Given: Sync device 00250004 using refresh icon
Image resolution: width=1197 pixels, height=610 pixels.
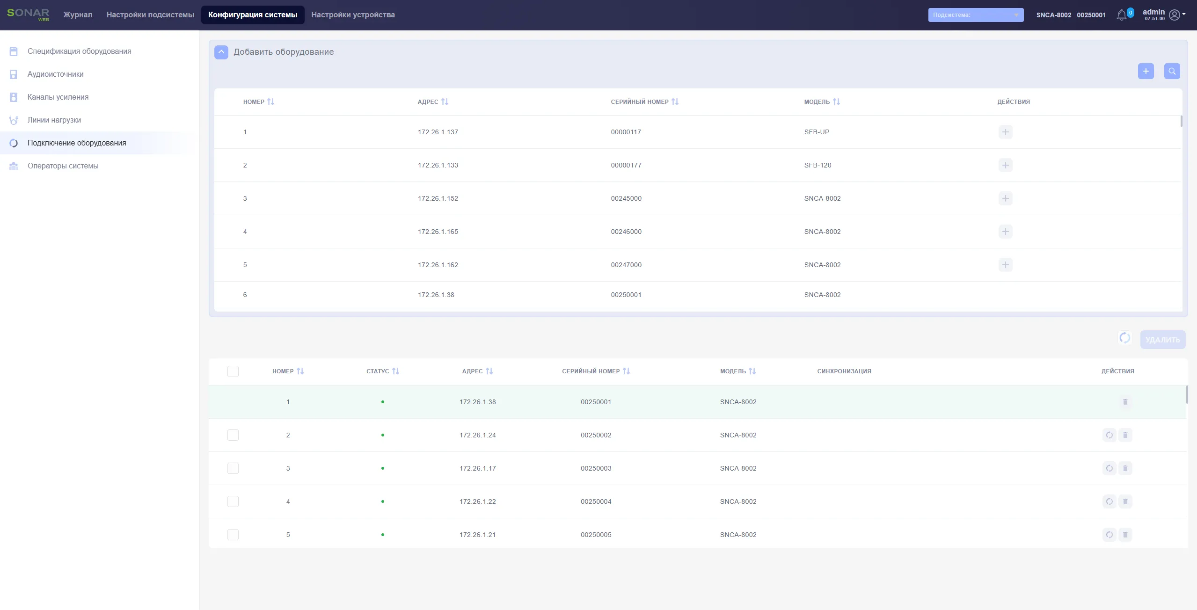Looking at the screenshot, I should (1109, 501).
